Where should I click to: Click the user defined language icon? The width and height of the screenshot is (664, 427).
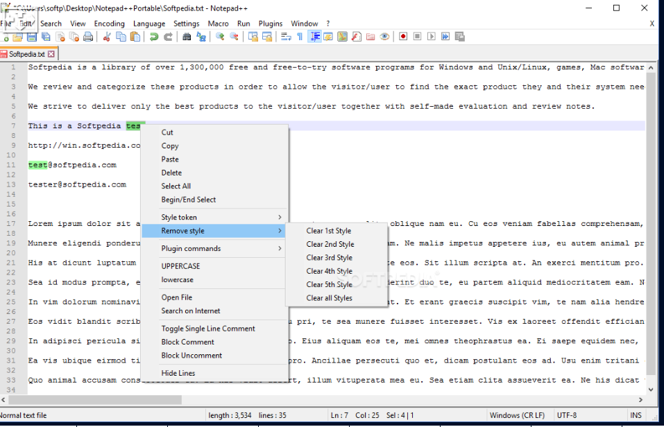pos(328,37)
